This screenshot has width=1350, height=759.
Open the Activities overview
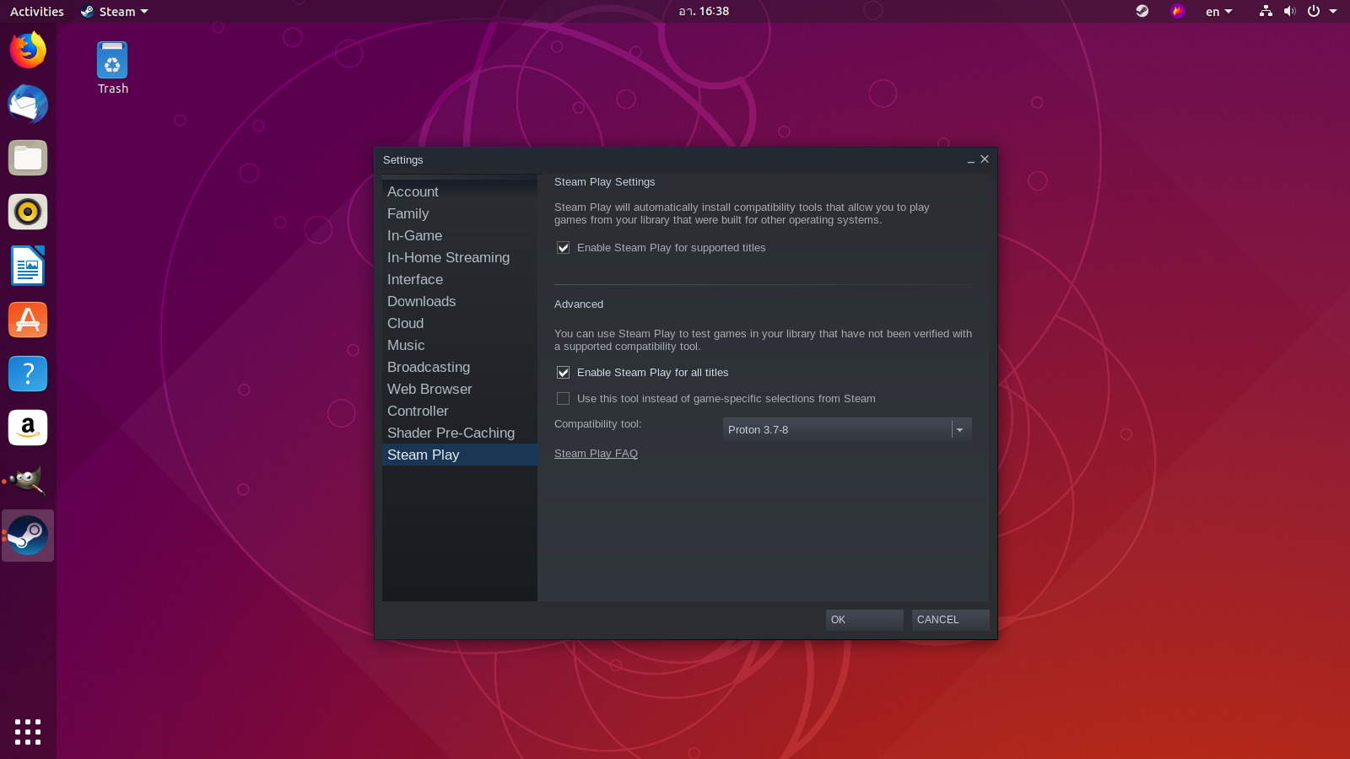[x=36, y=11]
